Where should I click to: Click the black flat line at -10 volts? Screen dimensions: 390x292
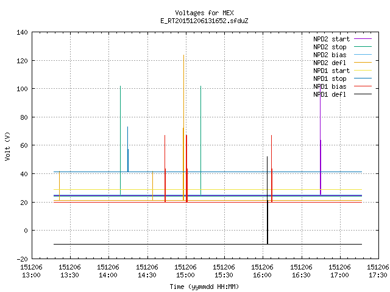click(x=208, y=245)
